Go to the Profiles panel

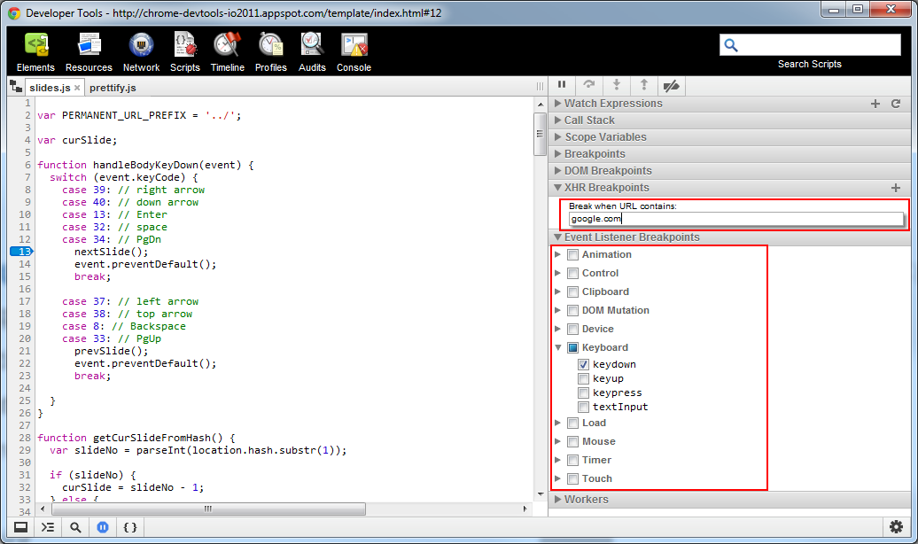tap(271, 51)
